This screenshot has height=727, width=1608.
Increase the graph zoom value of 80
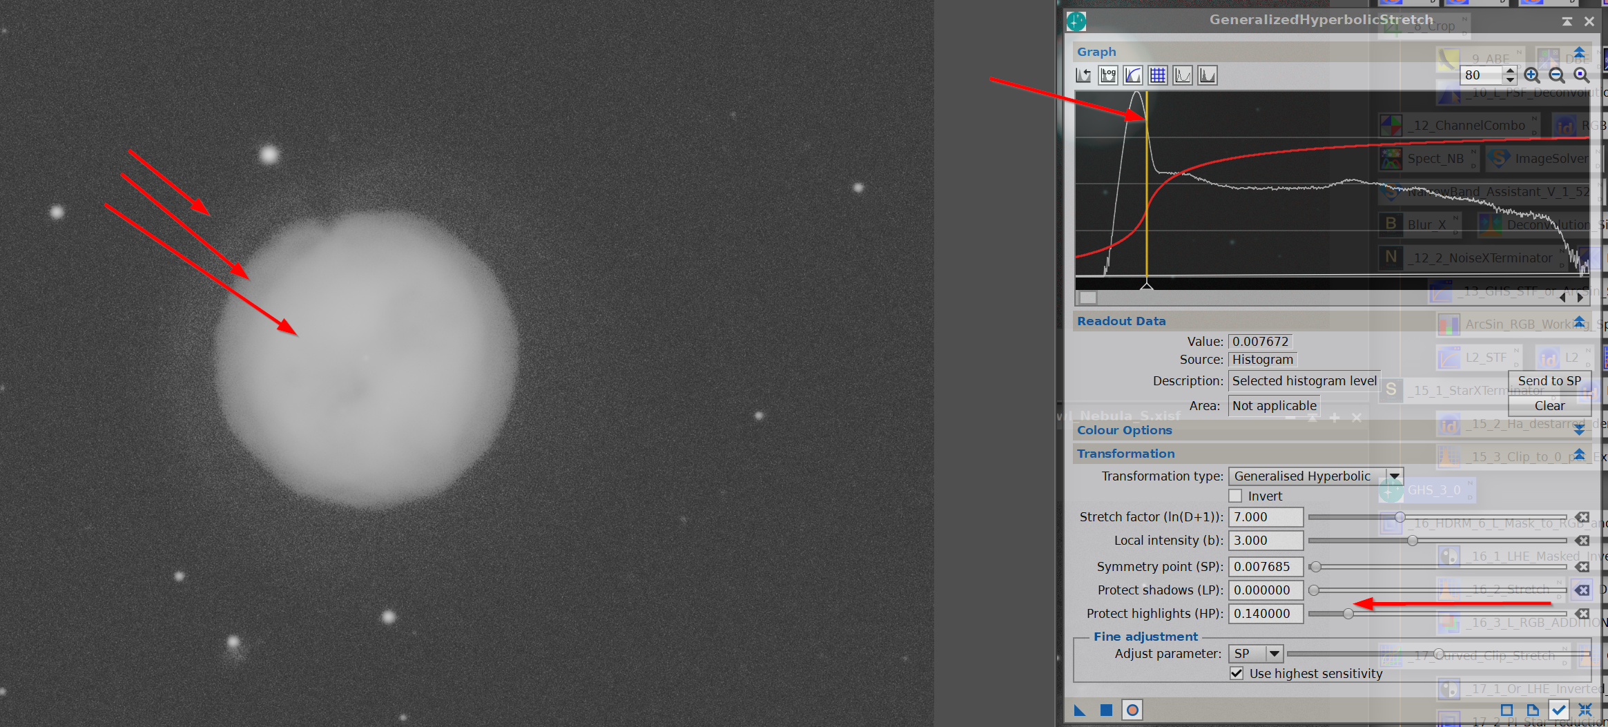tap(1511, 70)
